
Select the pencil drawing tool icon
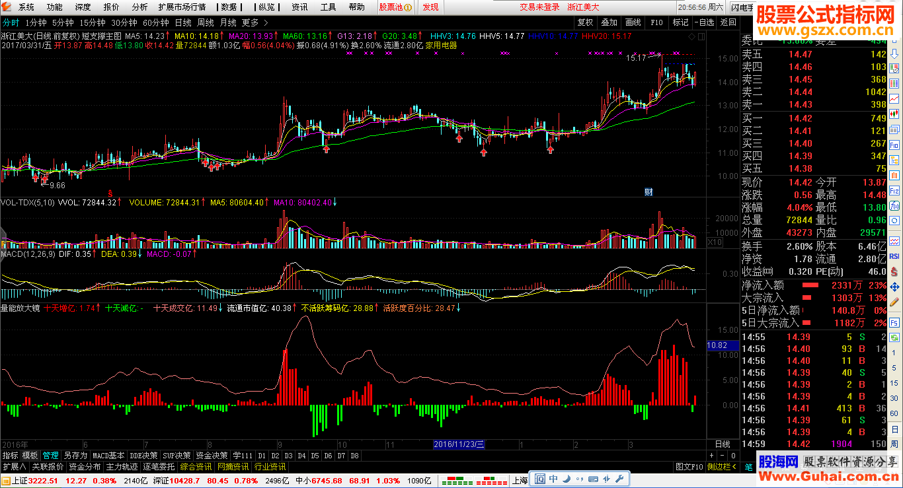click(x=895, y=303)
